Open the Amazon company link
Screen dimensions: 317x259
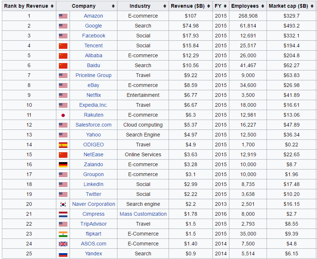94,16
